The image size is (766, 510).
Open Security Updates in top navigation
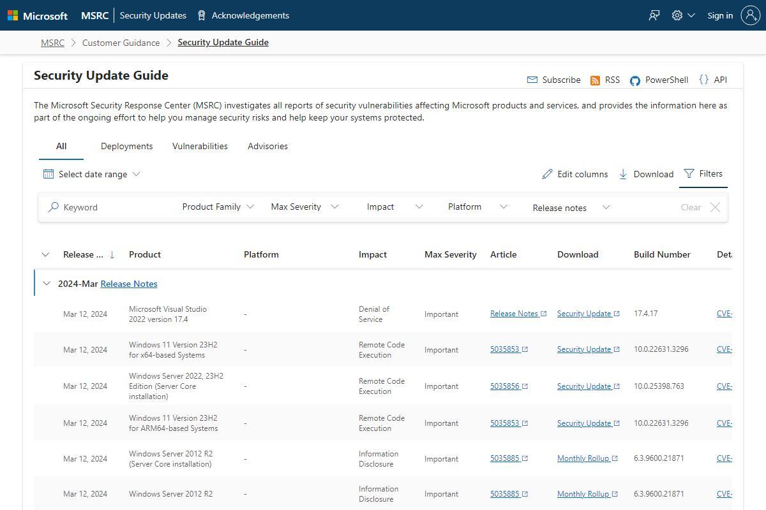(x=153, y=15)
